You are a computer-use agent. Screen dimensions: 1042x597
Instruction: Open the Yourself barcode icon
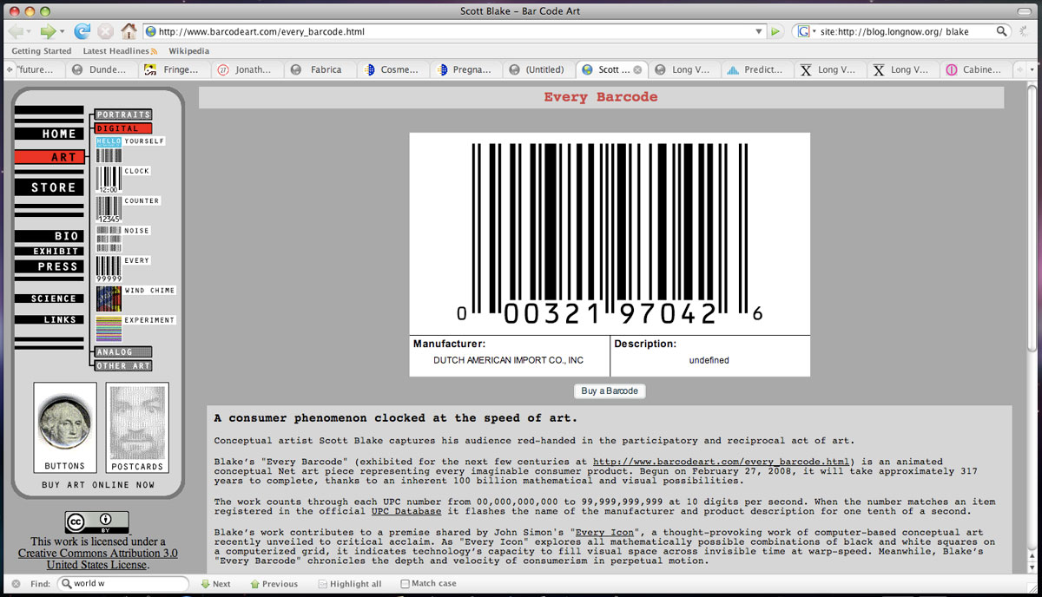point(109,149)
